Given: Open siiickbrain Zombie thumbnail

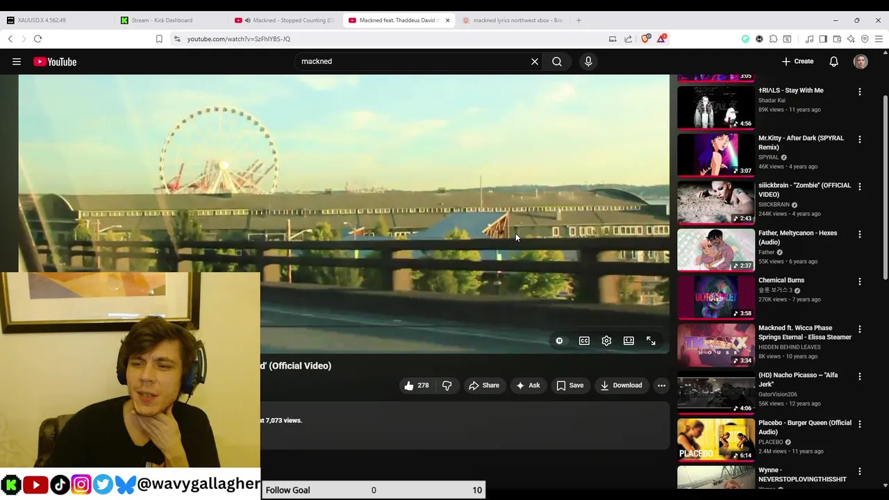Looking at the screenshot, I should pos(715,203).
